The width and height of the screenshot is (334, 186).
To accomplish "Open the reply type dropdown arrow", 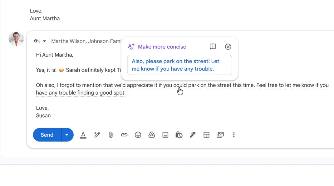I will click(x=44, y=41).
